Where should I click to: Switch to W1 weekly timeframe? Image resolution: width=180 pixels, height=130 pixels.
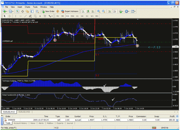tap(92, 16)
